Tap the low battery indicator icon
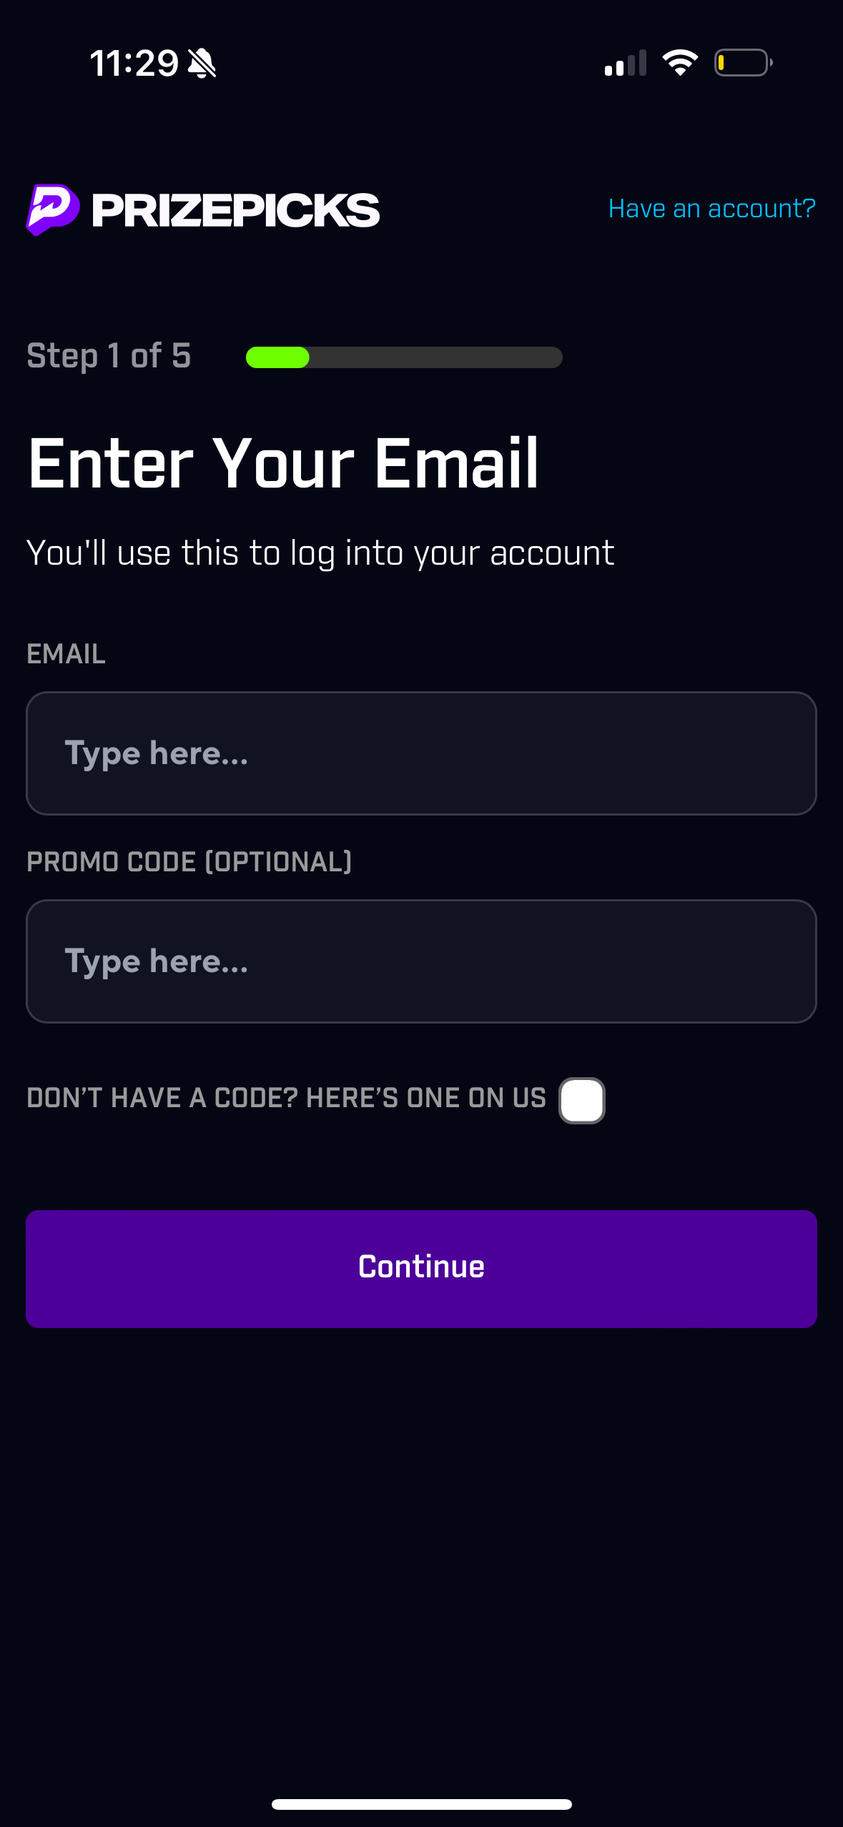This screenshot has height=1827, width=843. pos(743,63)
